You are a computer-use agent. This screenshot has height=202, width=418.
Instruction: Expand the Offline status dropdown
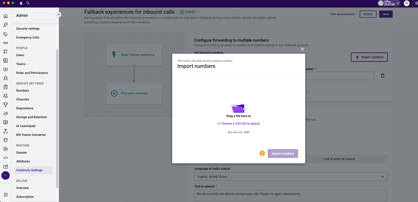(398, 3)
